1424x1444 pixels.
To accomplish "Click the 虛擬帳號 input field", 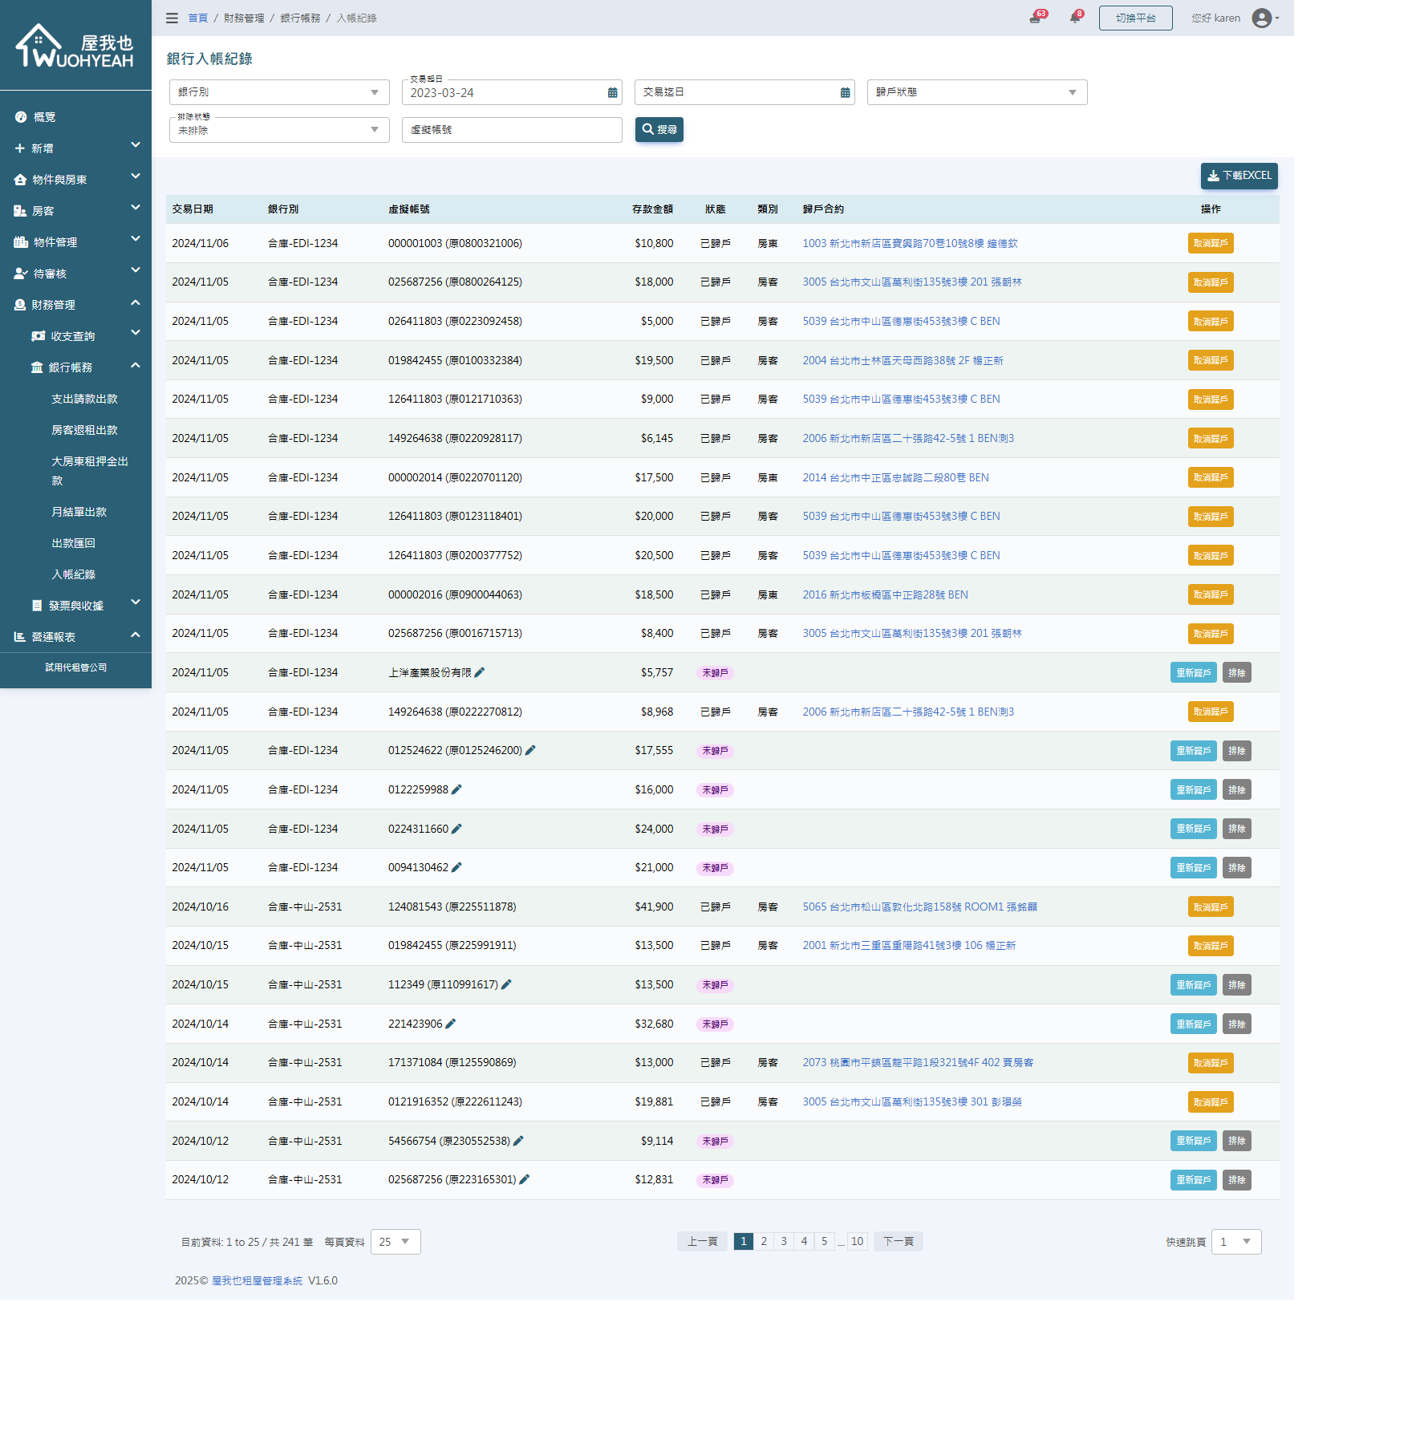I will [x=511, y=130].
